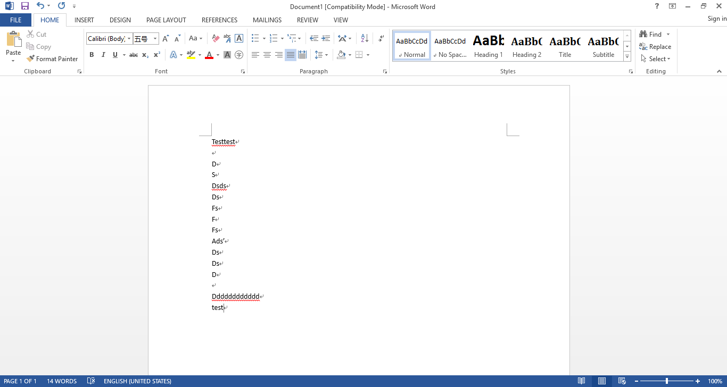This screenshot has height=387, width=727.
Task: Click Clear All Formatting eraser icon
Action: [216, 38]
